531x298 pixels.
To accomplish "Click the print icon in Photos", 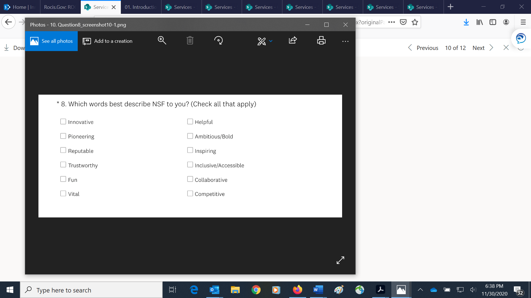I will coord(321,41).
